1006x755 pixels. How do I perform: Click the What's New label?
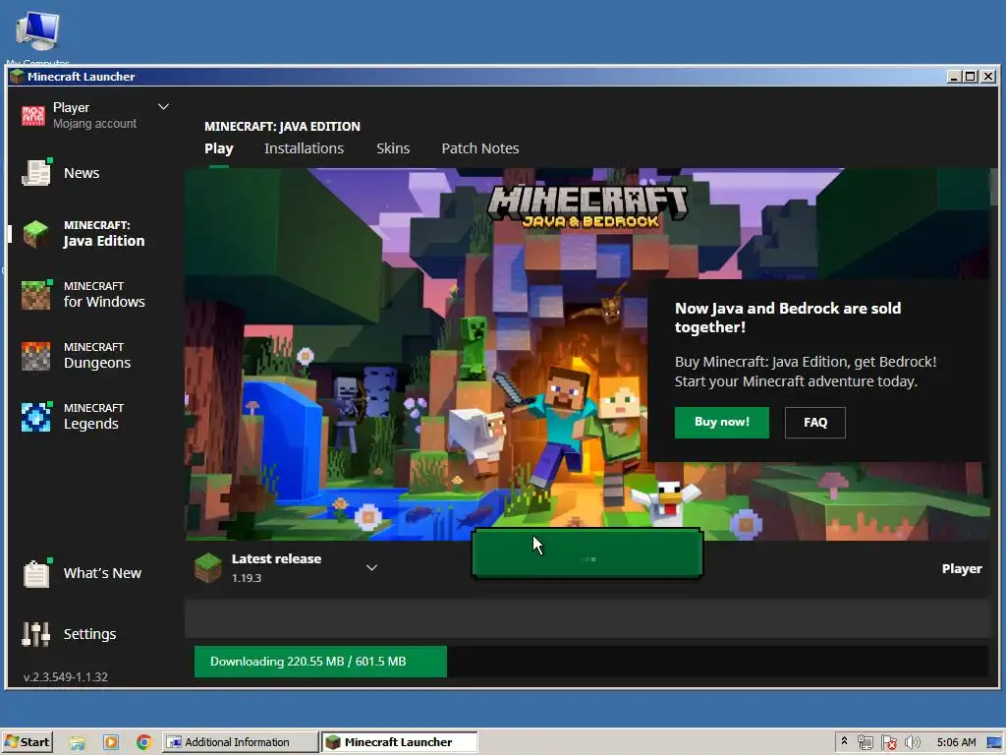(102, 573)
